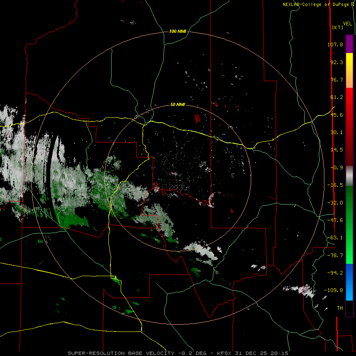This screenshot has height=356, width=356.
Task: Click the purple segment of the velocity color bar
Action: click(x=349, y=44)
